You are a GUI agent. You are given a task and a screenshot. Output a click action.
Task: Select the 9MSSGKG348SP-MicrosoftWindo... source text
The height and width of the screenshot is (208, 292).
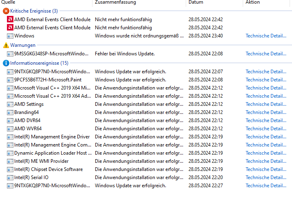[x=51, y=54]
